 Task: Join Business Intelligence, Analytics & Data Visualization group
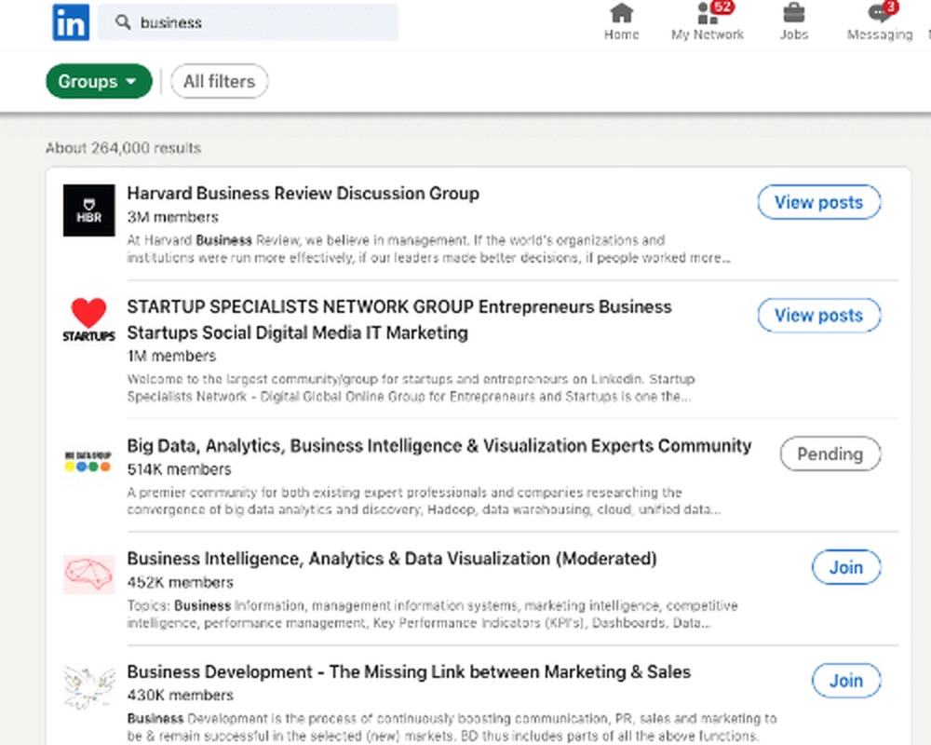pos(846,567)
